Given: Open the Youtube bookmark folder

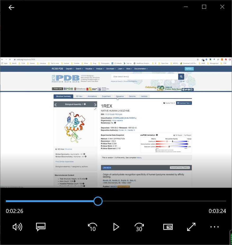Looking at the screenshot, I should pyautogui.click(x=75, y=64).
